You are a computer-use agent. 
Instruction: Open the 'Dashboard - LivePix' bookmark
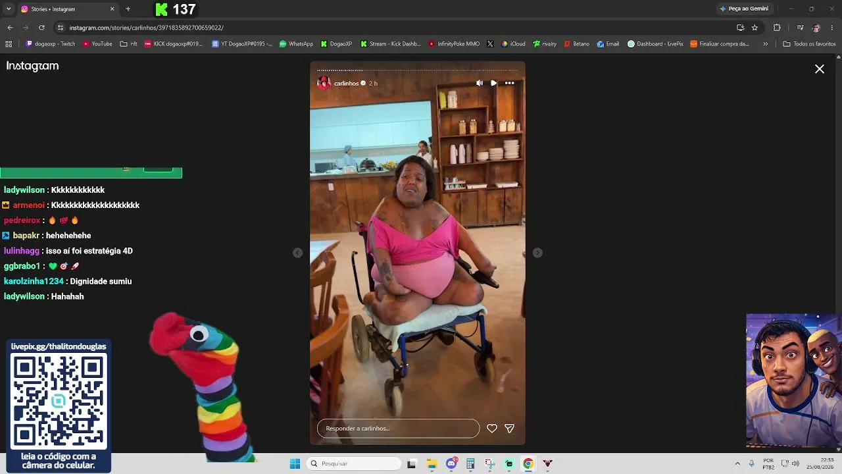coord(655,44)
